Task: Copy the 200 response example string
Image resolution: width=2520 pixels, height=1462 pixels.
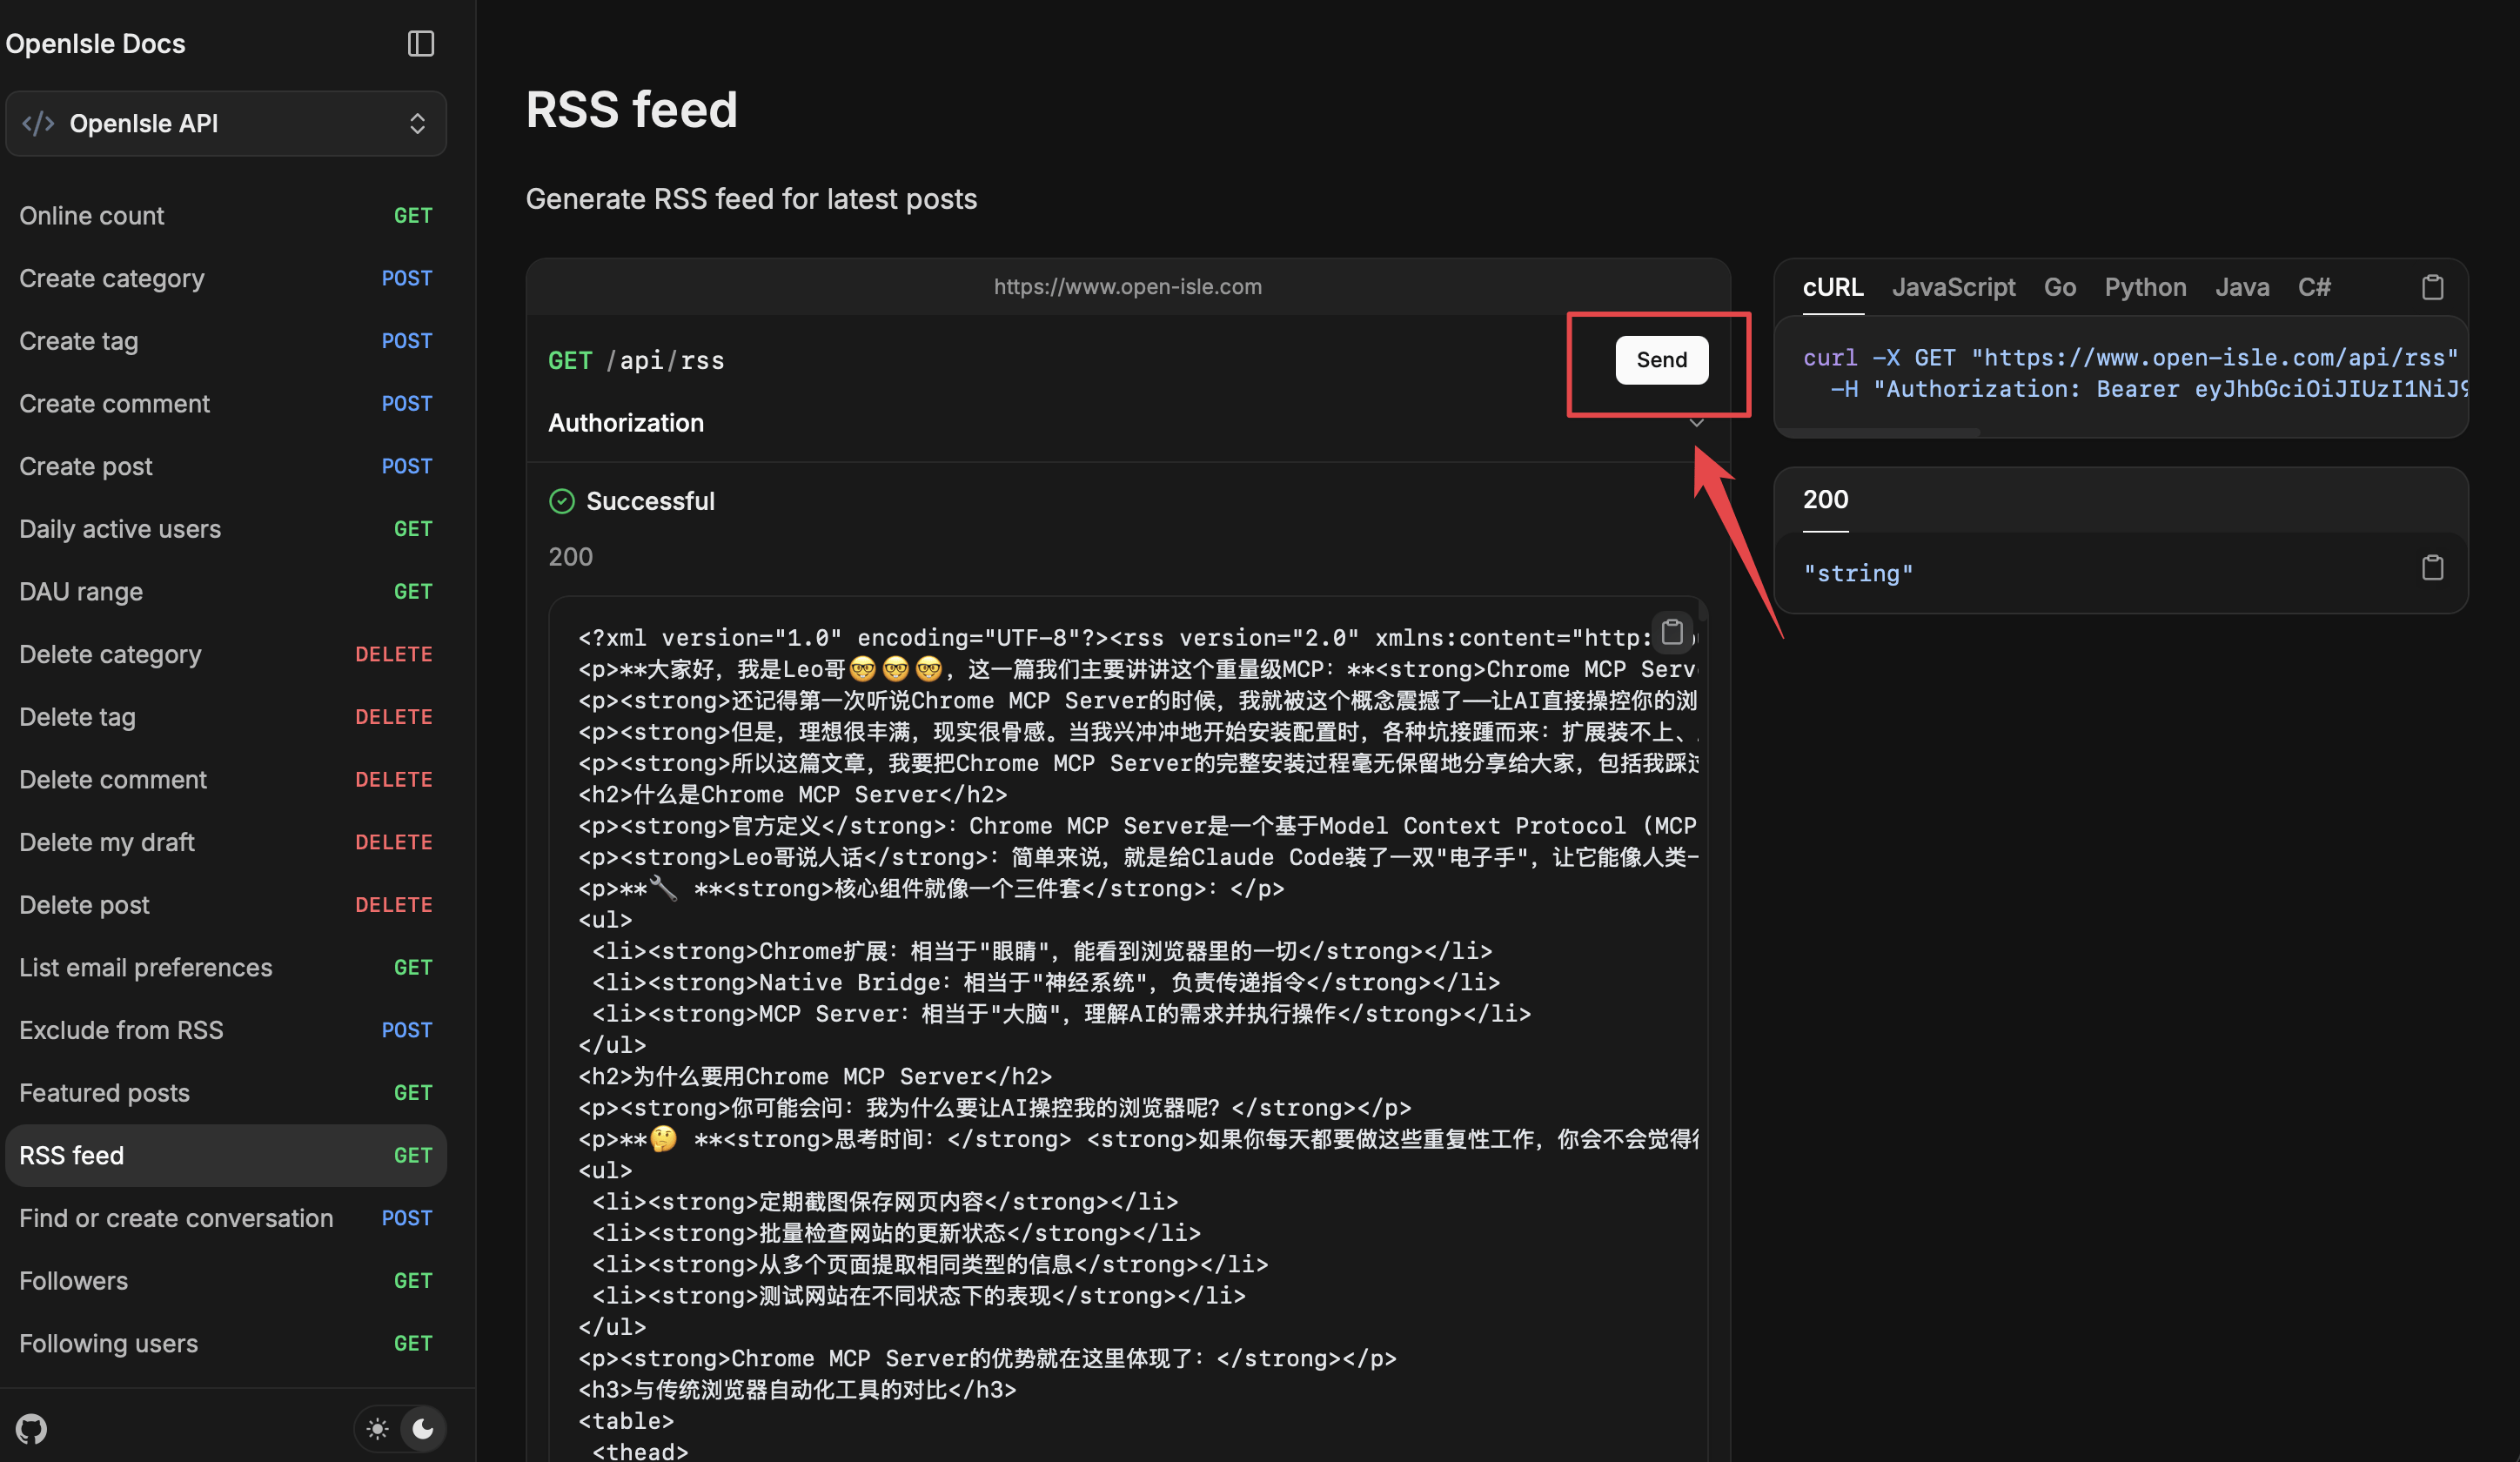Action: click(x=2432, y=568)
